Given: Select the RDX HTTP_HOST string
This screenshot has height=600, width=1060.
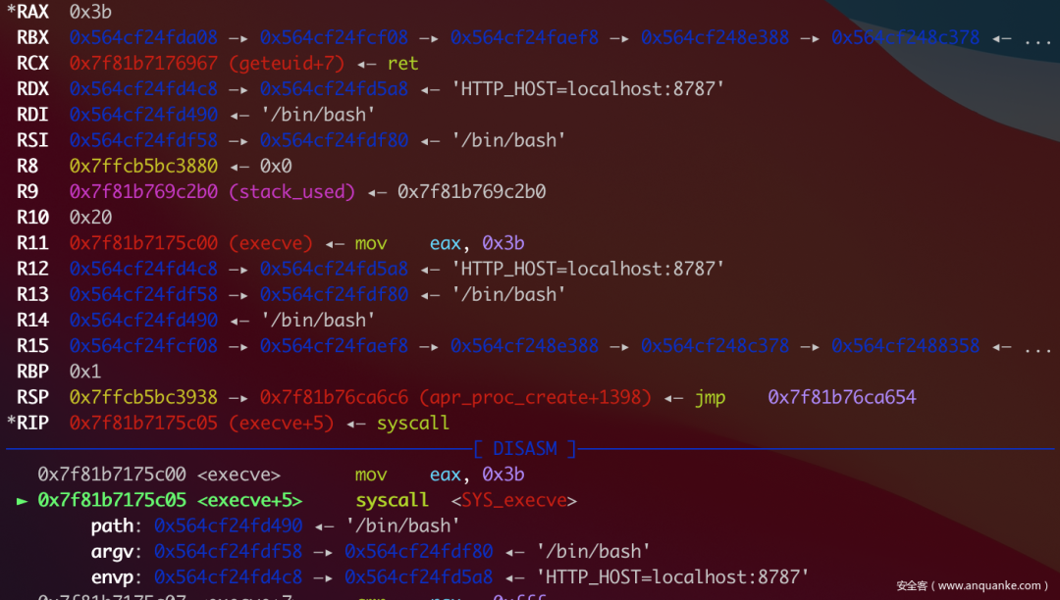Looking at the screenshot, I should click(x=588, y=89).
